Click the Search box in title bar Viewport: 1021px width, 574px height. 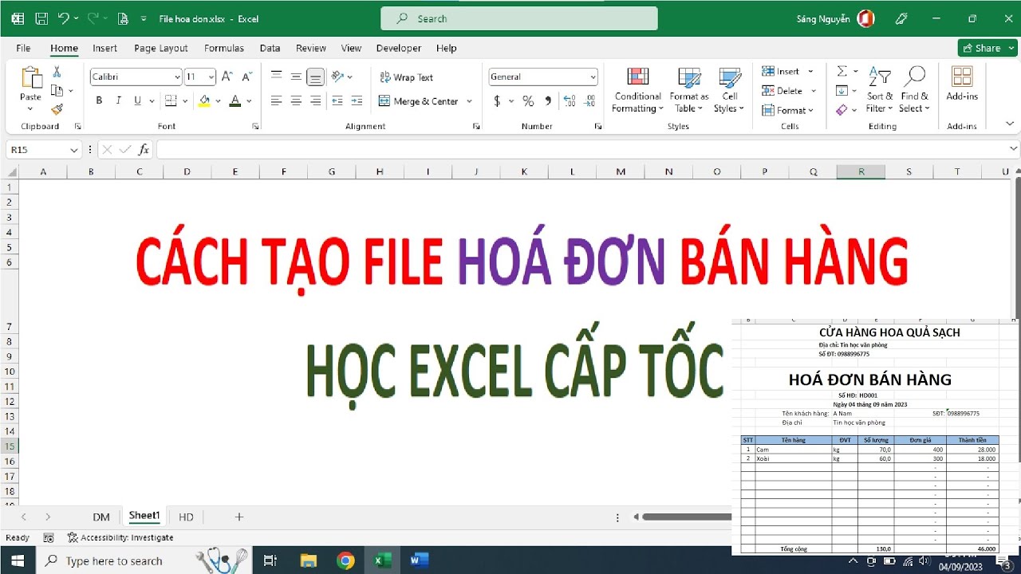coord(519,18)
